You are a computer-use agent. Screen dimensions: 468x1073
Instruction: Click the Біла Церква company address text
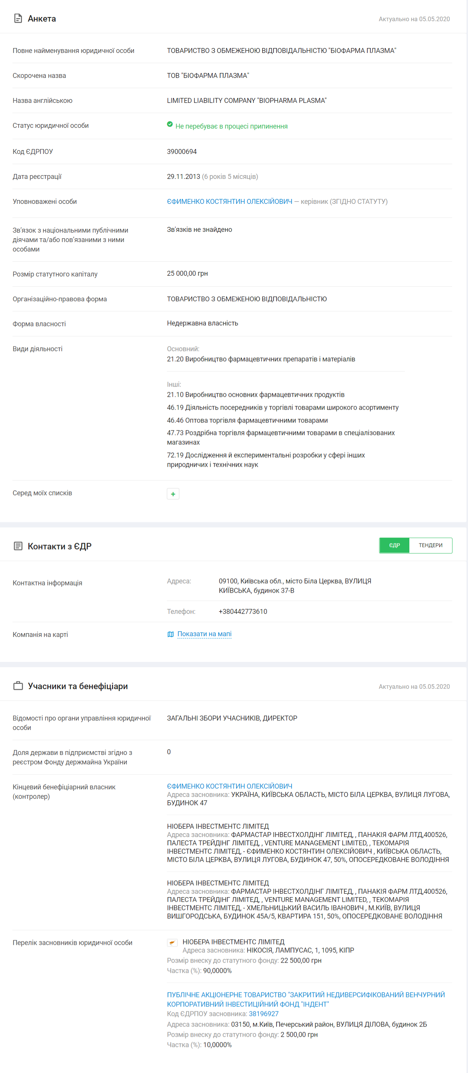[x=295, y=585]
